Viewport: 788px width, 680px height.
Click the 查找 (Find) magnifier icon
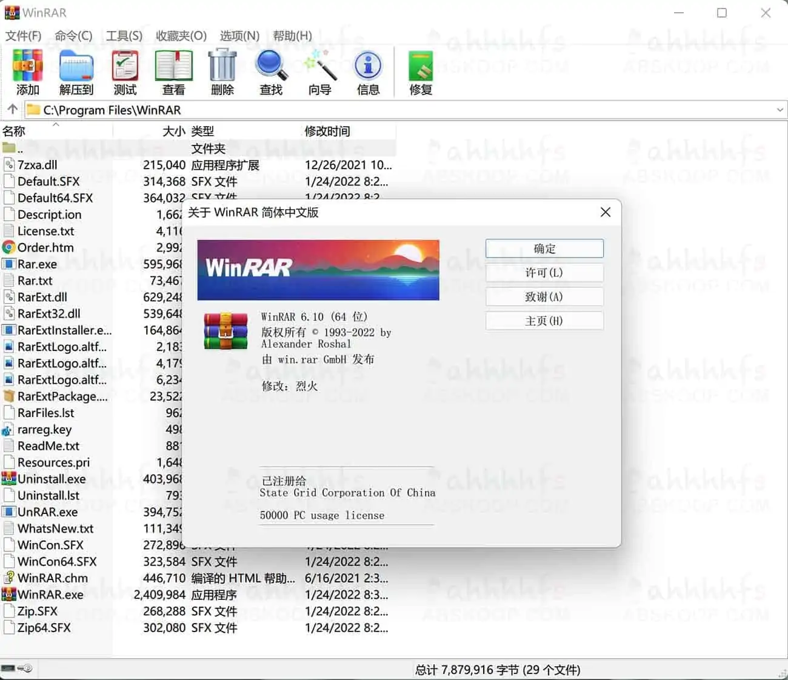(x=271, y=65)
